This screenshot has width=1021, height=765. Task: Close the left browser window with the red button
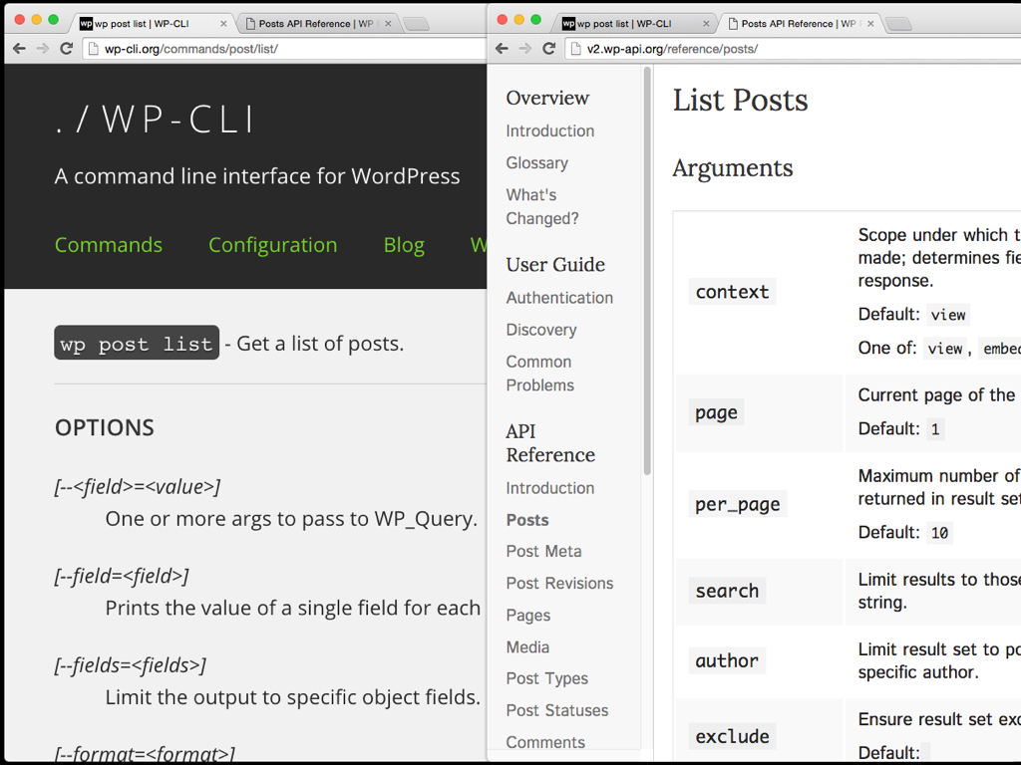tap(20, 20)
